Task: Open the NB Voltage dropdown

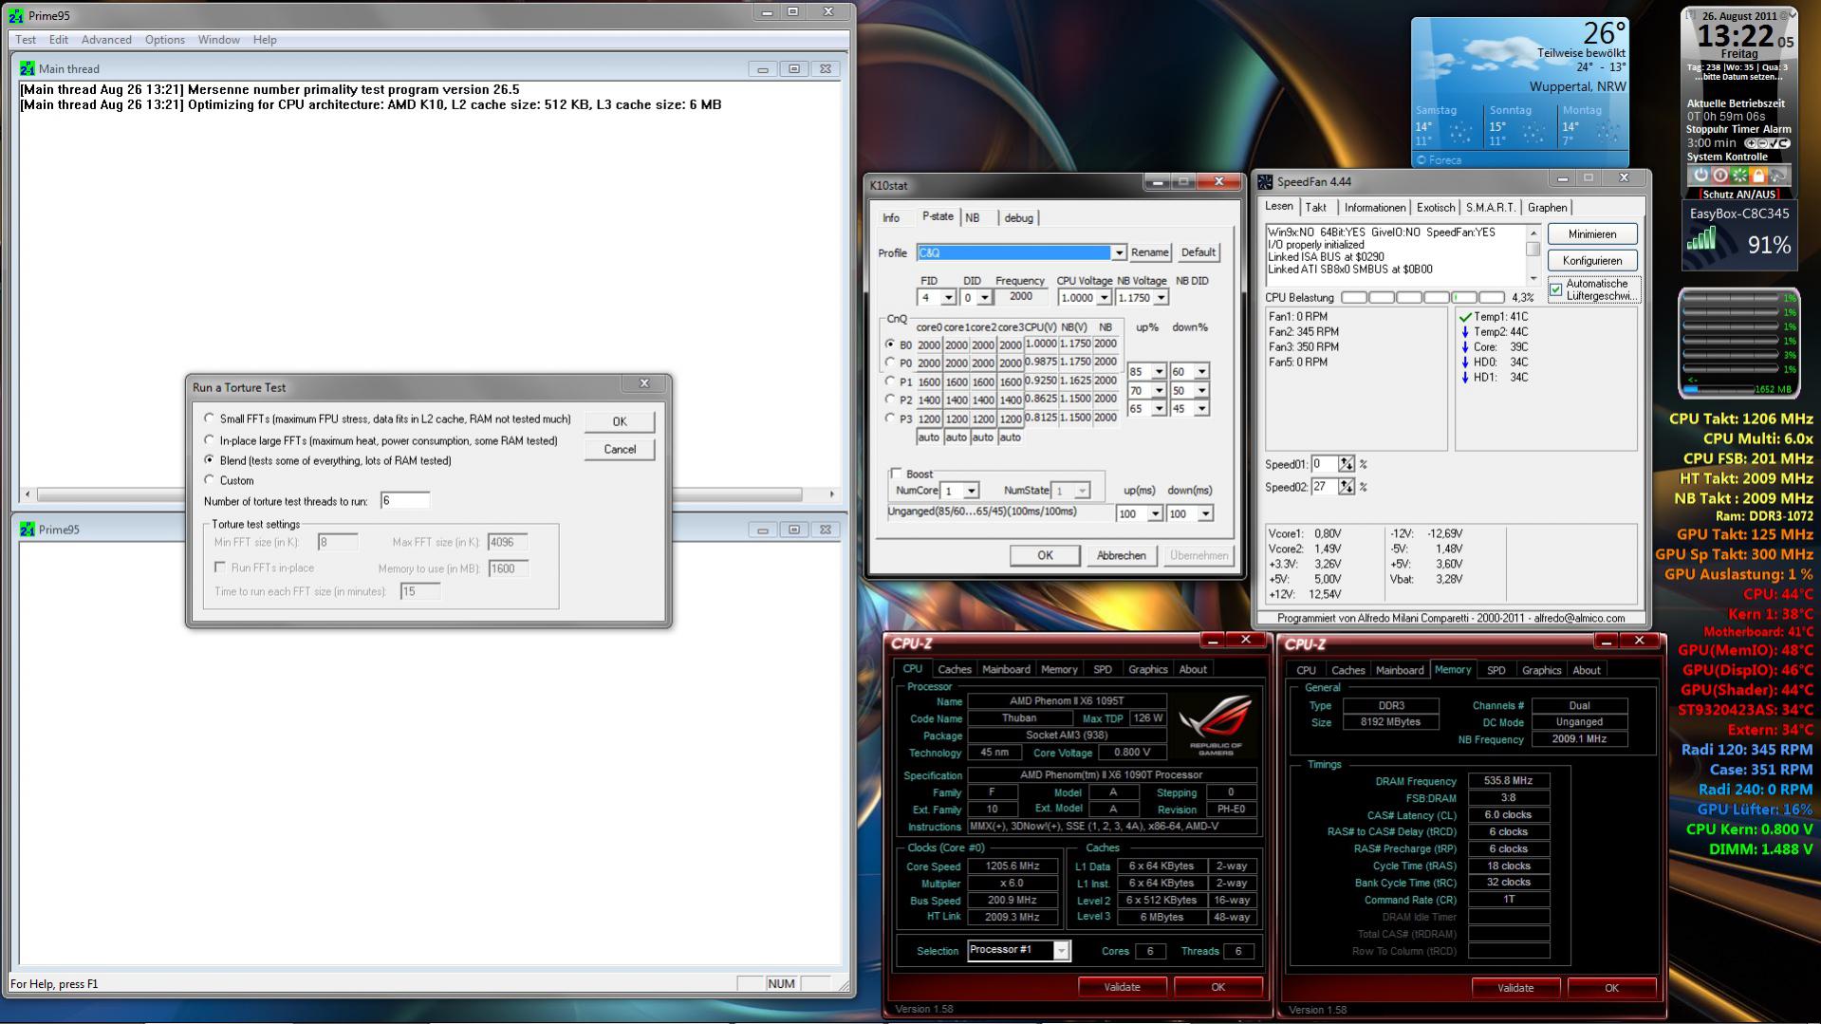Action: click(1161, 298)
